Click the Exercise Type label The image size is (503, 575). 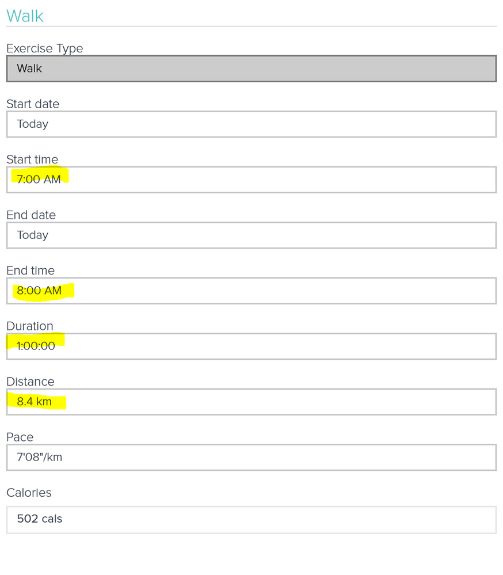(x=45, y=48)
